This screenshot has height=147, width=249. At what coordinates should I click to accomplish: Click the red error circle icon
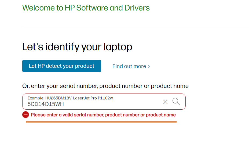25,115
